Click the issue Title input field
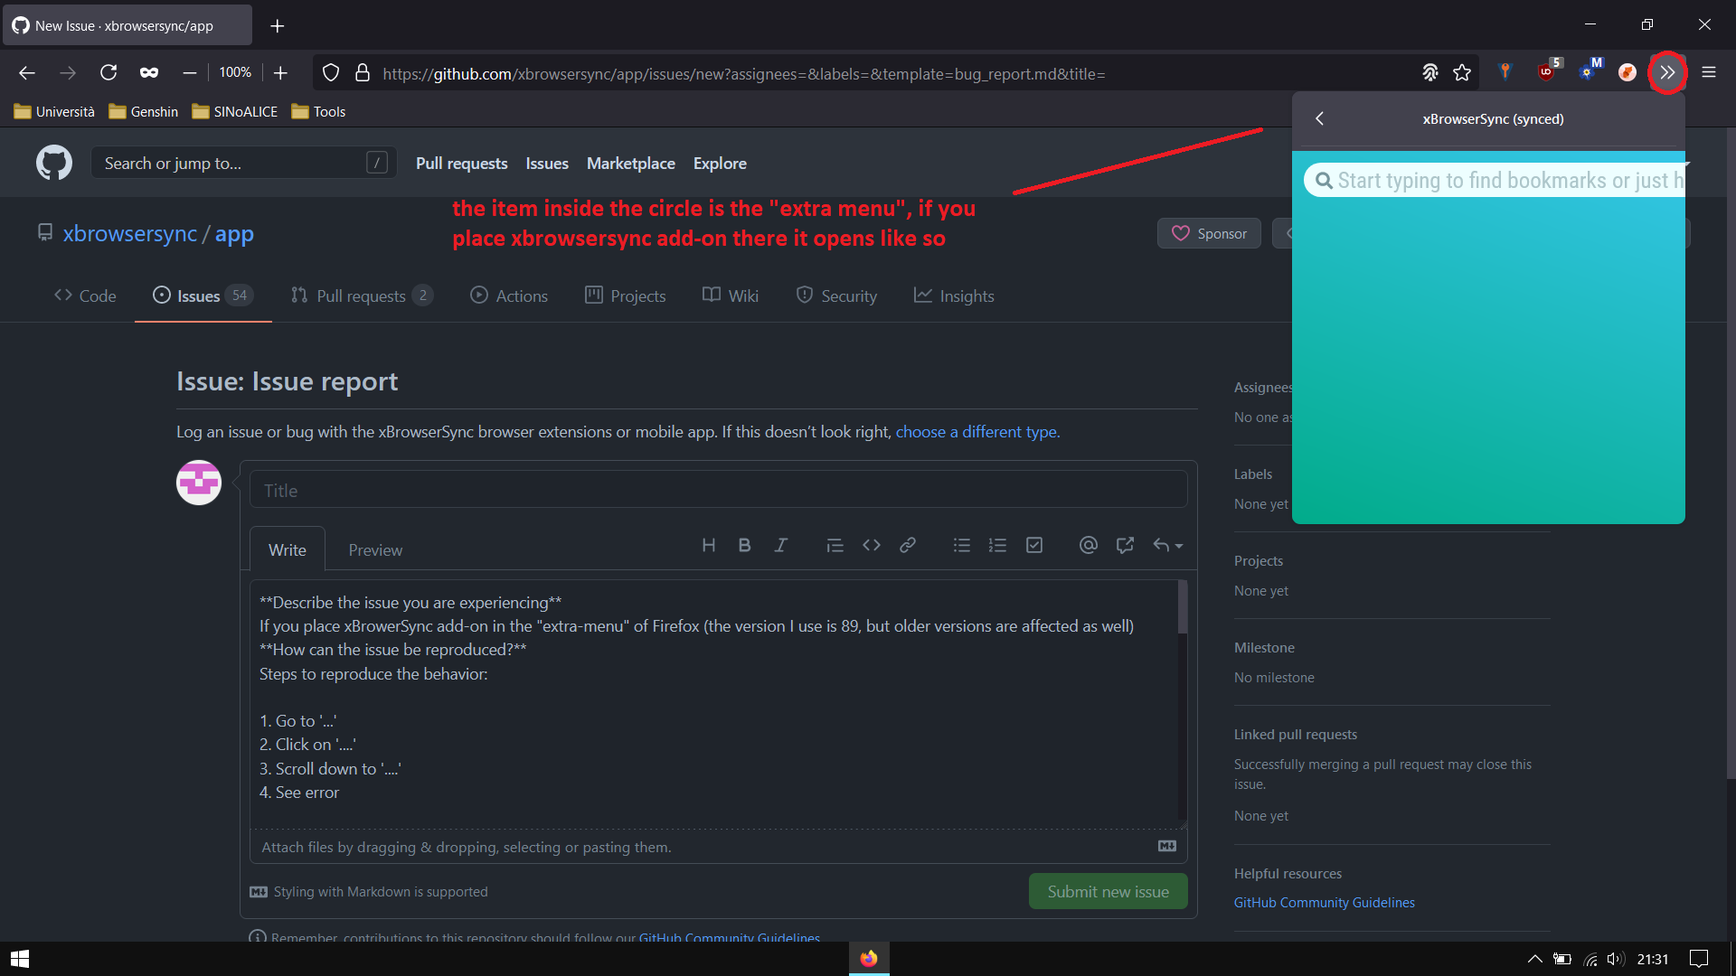Image resolution: width=1736 pixels, height=976 pixels. coord(718,489)
